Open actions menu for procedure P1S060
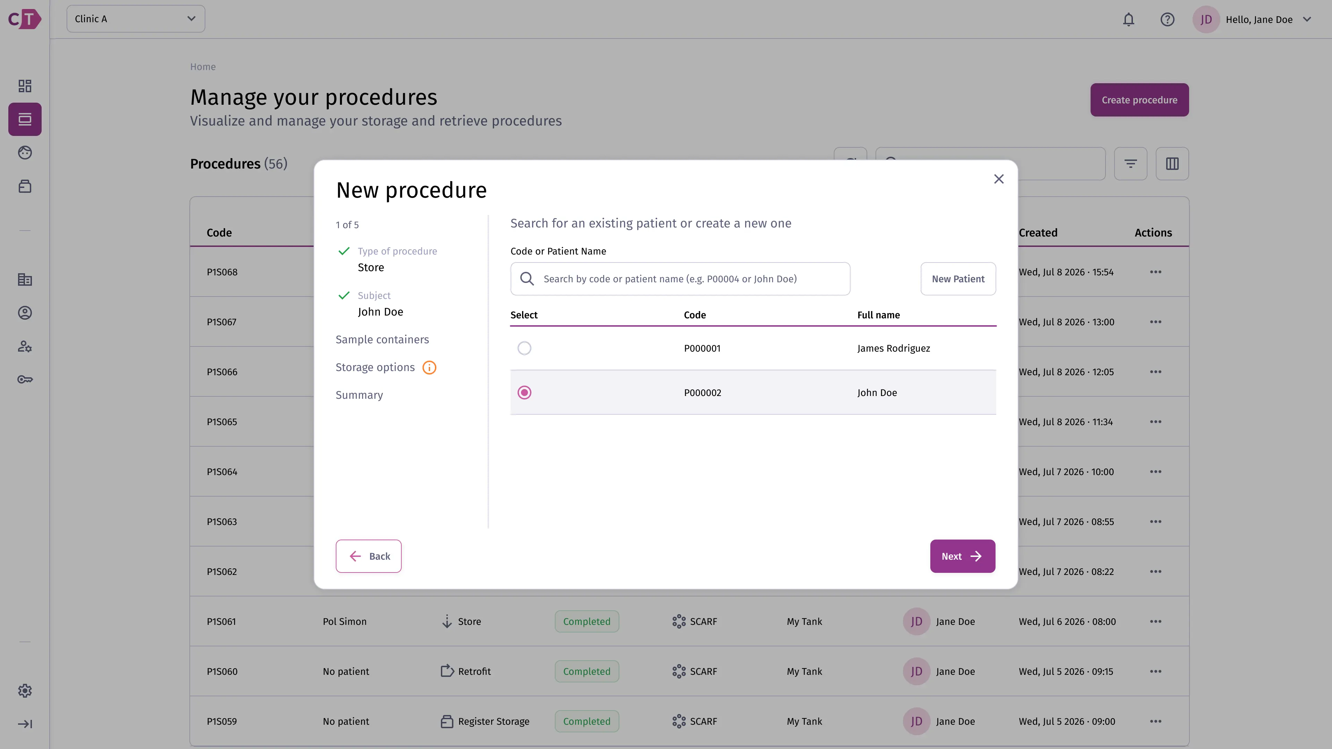This screenshot has height=749, width=1332. pyautogui.click(x=1155, y=671)
